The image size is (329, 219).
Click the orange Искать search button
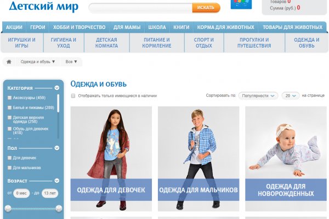206,8
